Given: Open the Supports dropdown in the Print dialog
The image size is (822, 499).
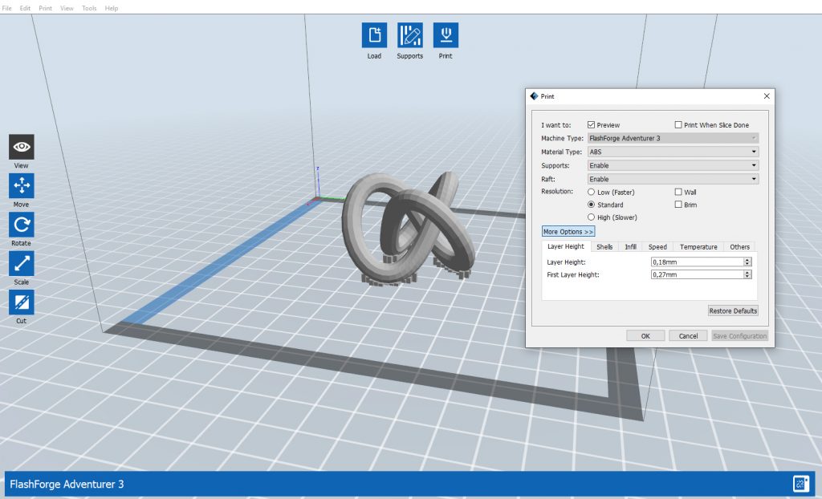Looking at the screenshot, I should tap(755, 164).
